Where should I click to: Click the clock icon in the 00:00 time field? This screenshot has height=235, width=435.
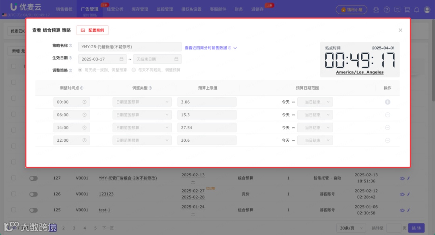point(85,102)
